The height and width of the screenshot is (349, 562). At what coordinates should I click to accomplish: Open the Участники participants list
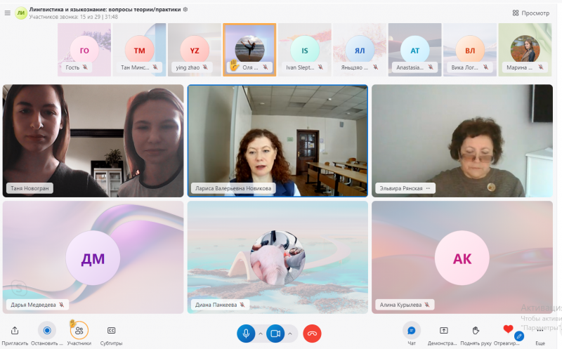click(x=79, y=330)
